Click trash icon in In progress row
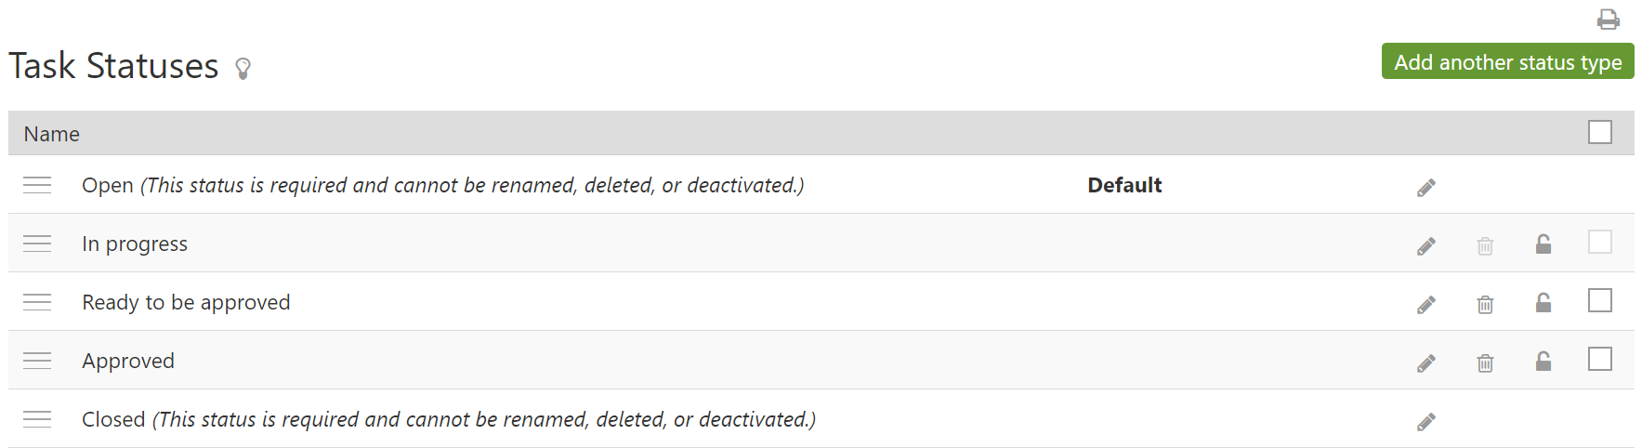The height and width of the screenshot is (448, 1642). (1485, 246)
